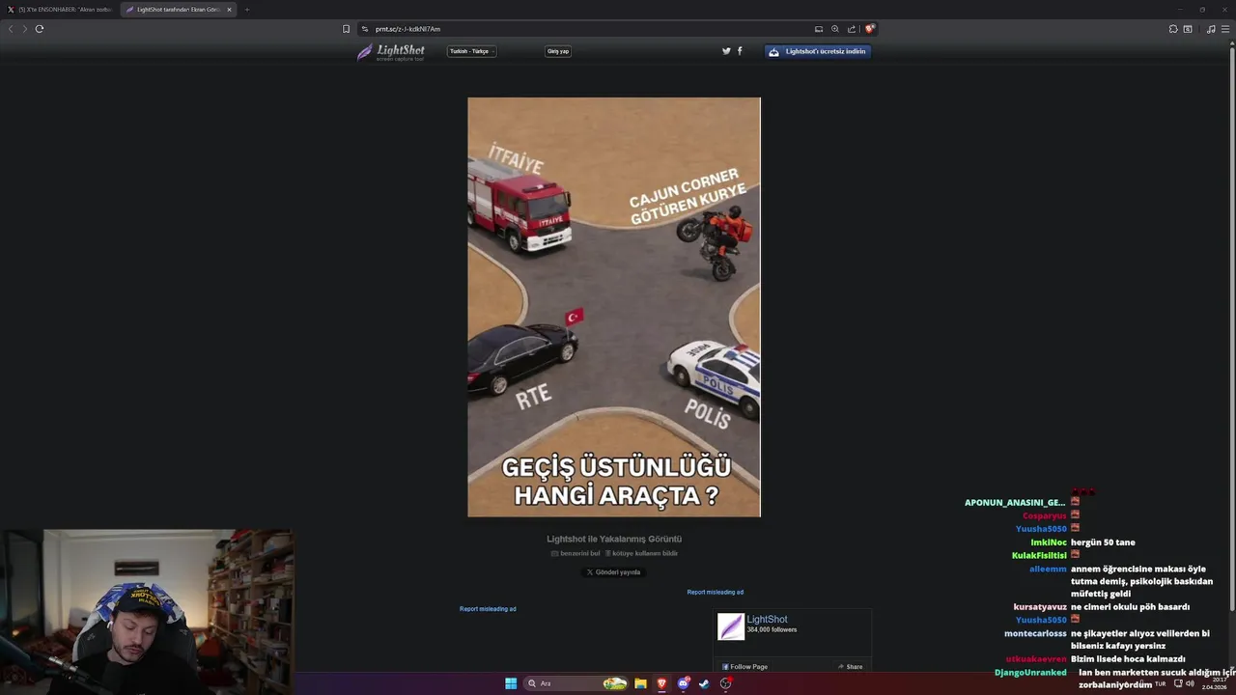
Task: Click TUR keyboard language indicator
Action: [x=1160, y=683]
